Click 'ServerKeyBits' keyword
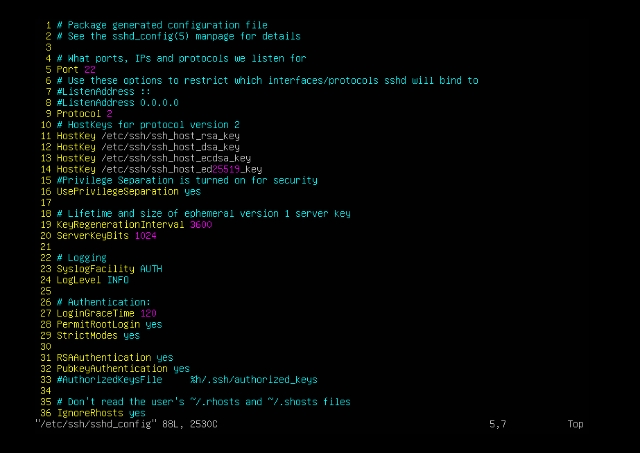The width and height of the screenshot is (640, 453). coord(93,236)
